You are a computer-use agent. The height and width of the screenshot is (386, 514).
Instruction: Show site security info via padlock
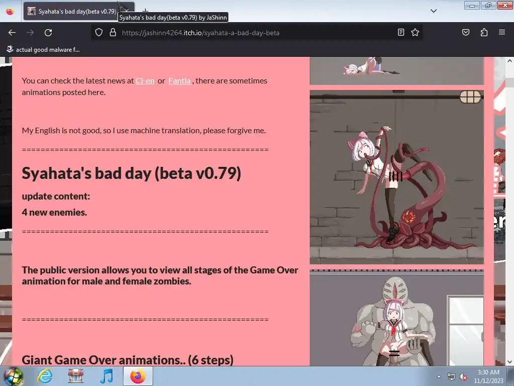(x=113, y=33)
